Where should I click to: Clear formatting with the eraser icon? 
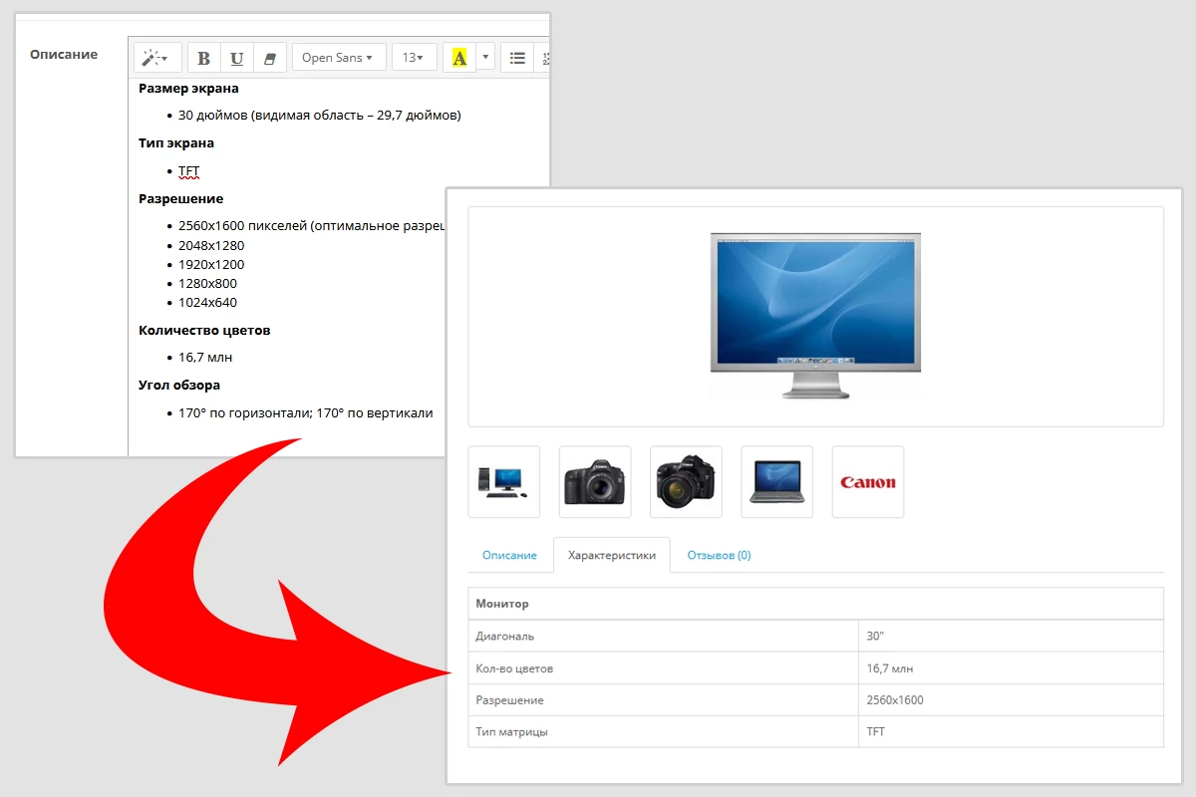[270, 58]
